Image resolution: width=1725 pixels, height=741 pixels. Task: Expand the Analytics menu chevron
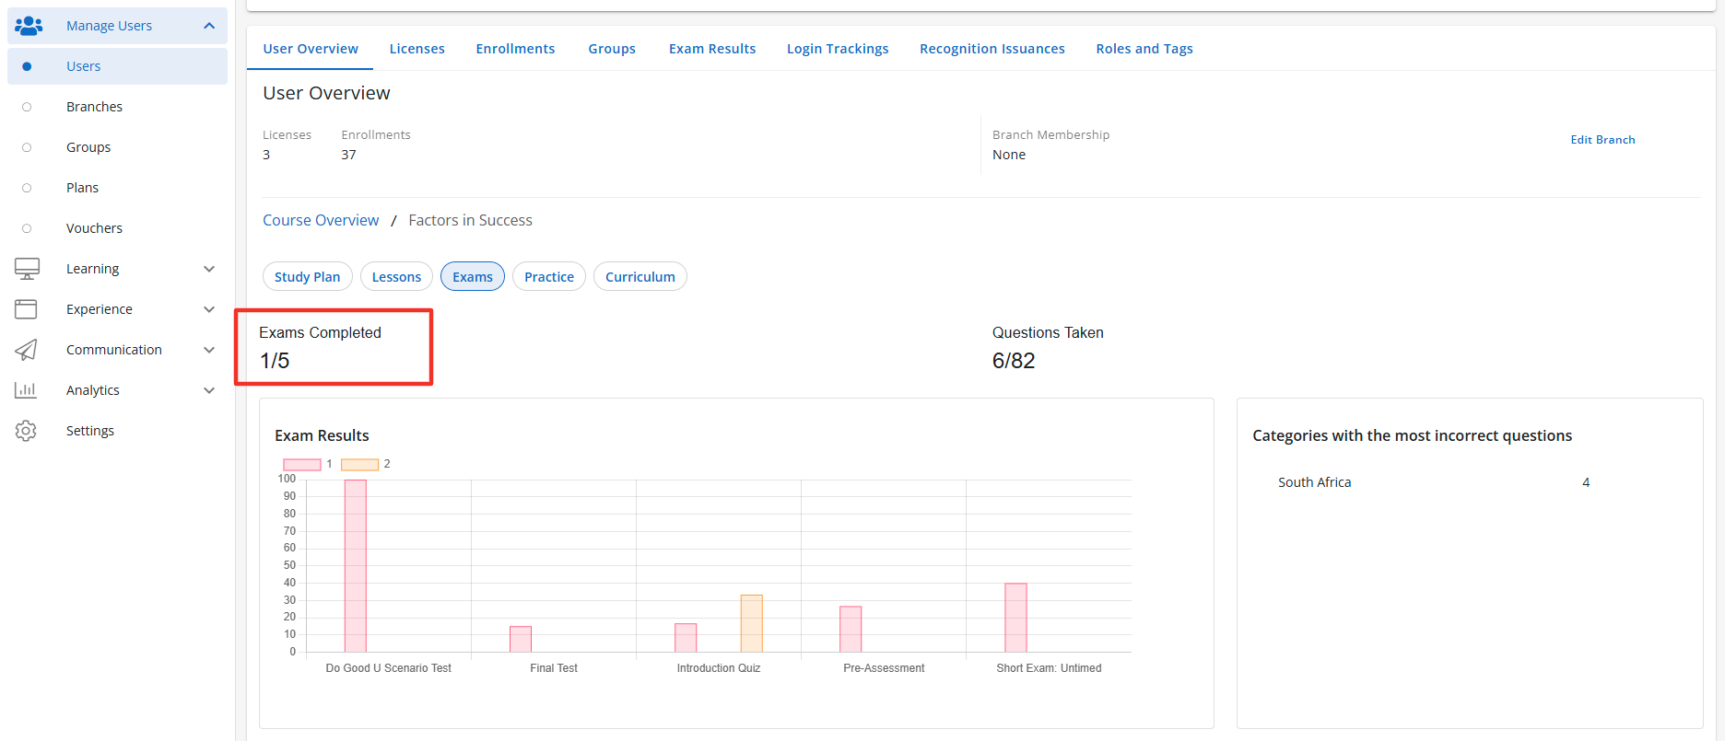click(x=209, y=390)
